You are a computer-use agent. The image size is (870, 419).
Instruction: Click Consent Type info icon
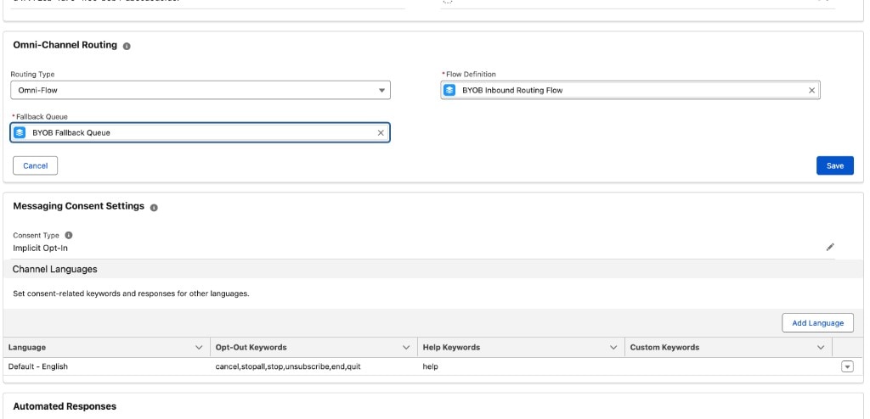coord(69,235)
